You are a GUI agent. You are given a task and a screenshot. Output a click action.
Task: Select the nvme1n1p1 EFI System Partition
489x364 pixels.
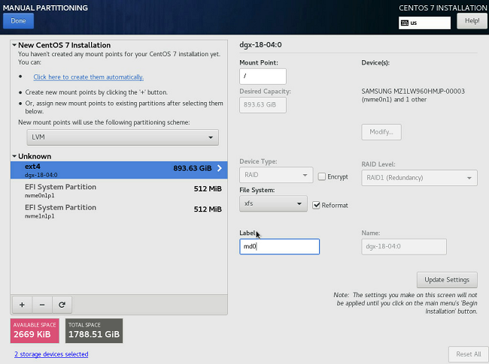coord(119,210)
